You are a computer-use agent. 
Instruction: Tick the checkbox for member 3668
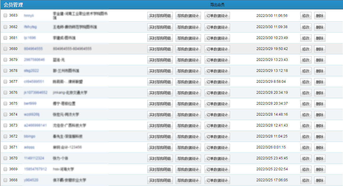(x=5, y=180)
